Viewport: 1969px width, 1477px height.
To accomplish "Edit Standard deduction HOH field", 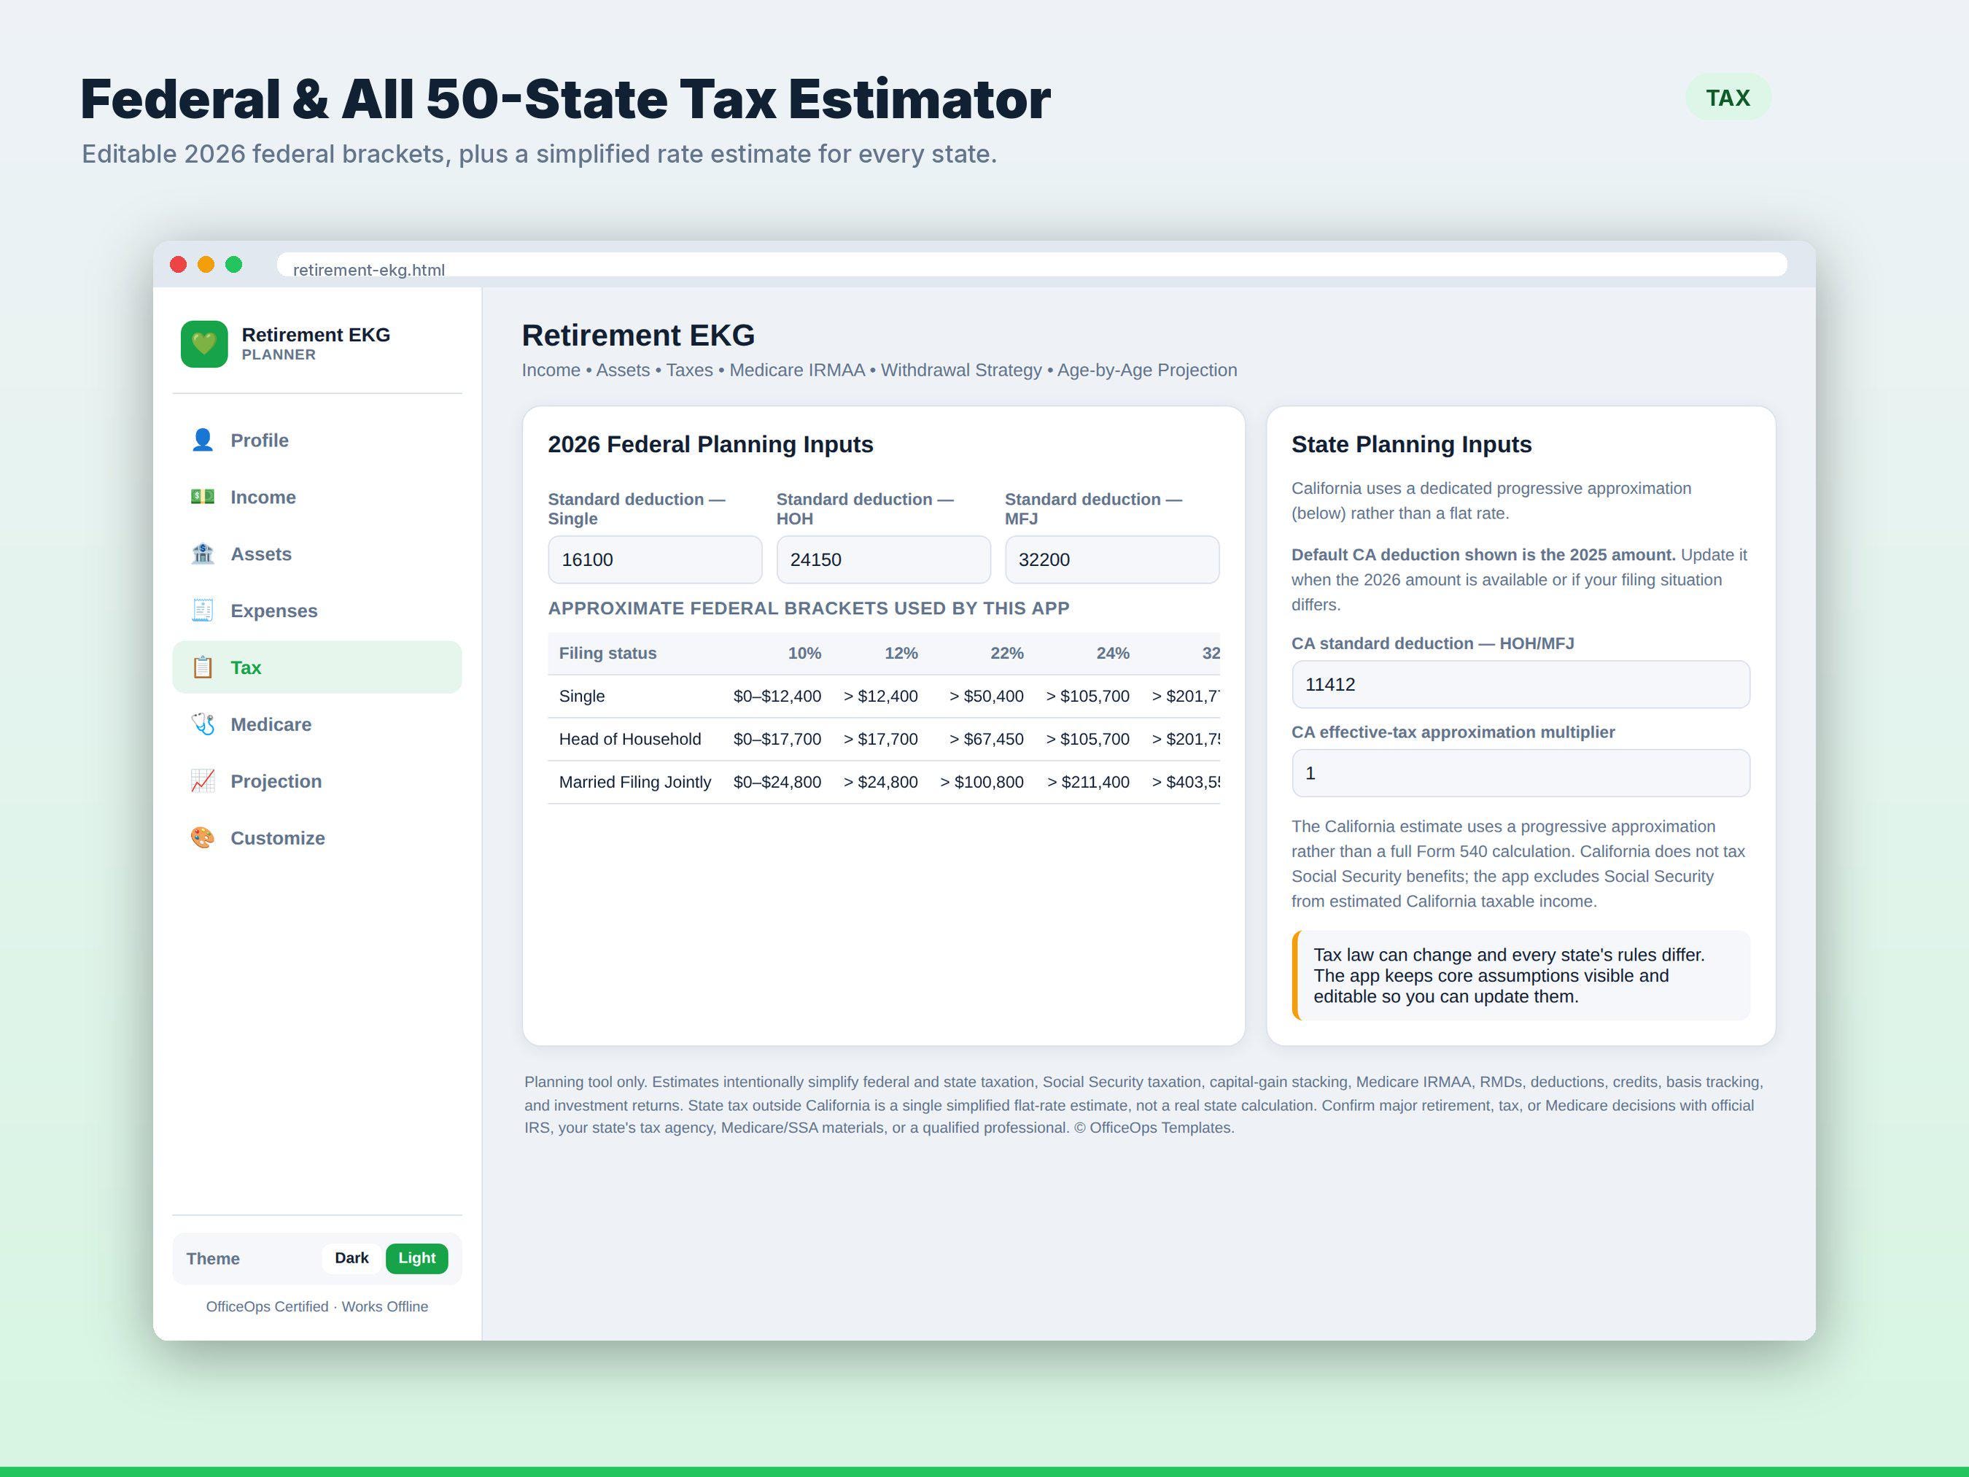I will pos(883,559).
